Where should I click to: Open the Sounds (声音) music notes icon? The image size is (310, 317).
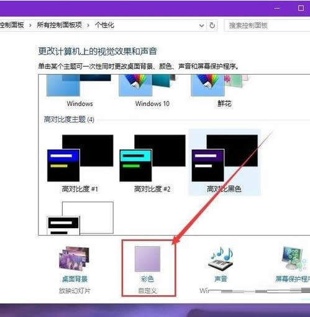click(221, 259)
